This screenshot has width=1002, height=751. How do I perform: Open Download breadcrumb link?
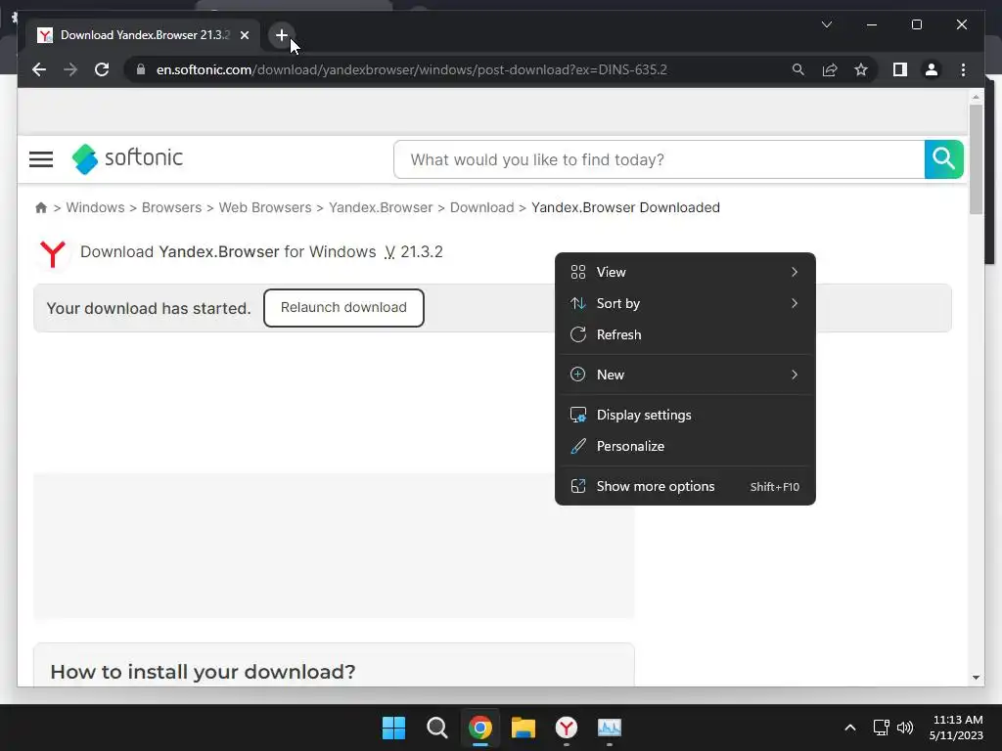coord(481,207)
